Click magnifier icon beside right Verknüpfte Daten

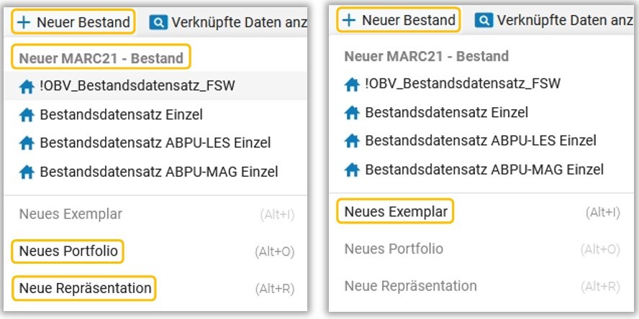coord(484,20)
